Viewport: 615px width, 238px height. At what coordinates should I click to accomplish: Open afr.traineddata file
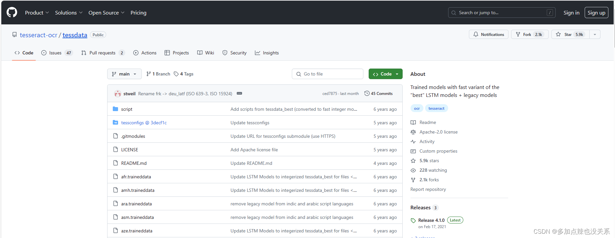(x=136, y=177)
